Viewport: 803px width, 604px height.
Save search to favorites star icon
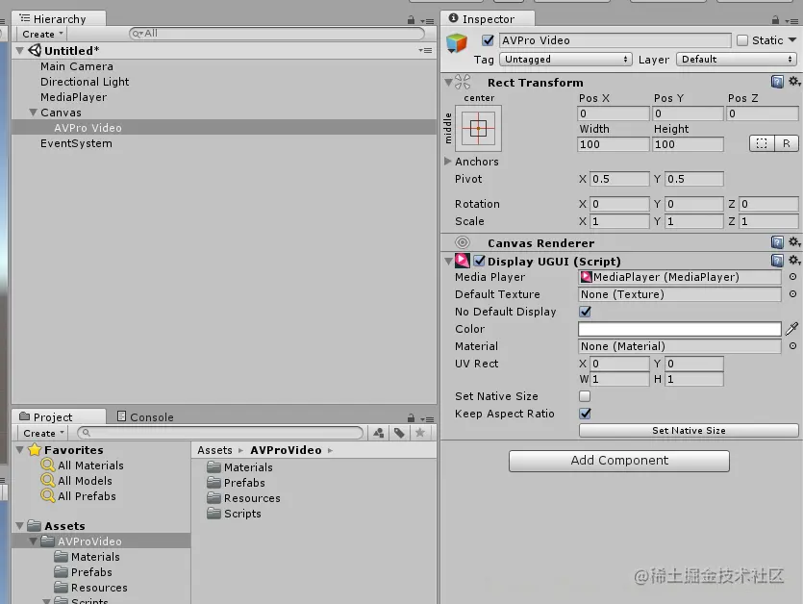click(x=420, y=433)
